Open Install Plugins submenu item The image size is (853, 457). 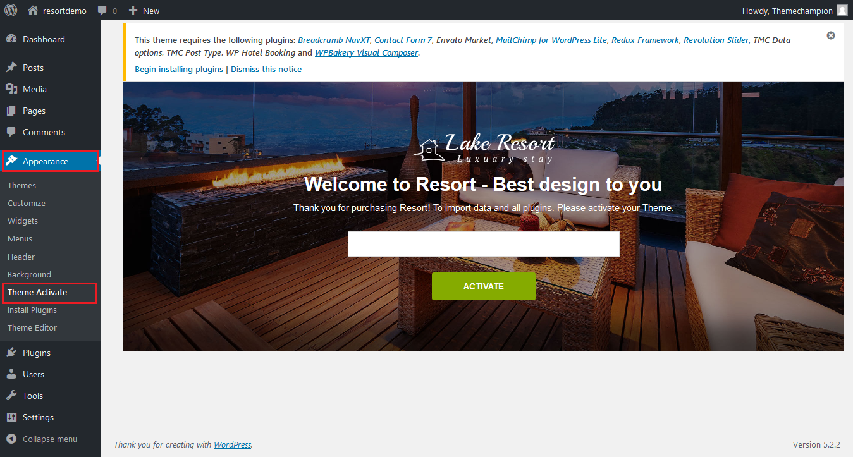[32, 310]
